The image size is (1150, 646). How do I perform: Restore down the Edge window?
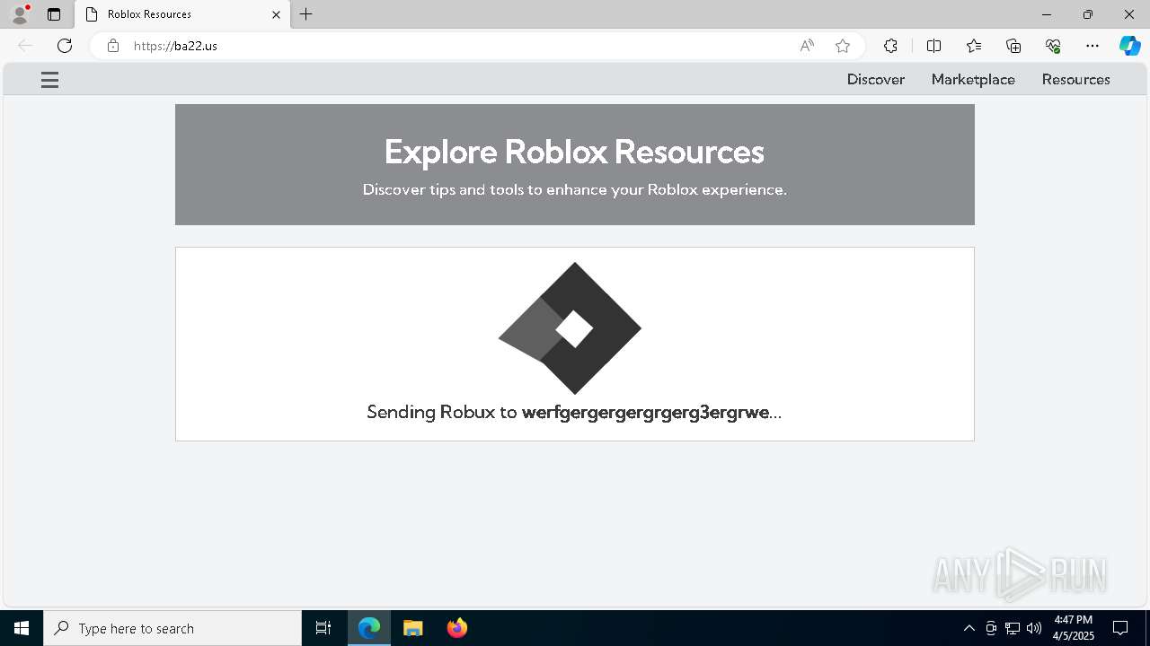tap(1087, 14)
